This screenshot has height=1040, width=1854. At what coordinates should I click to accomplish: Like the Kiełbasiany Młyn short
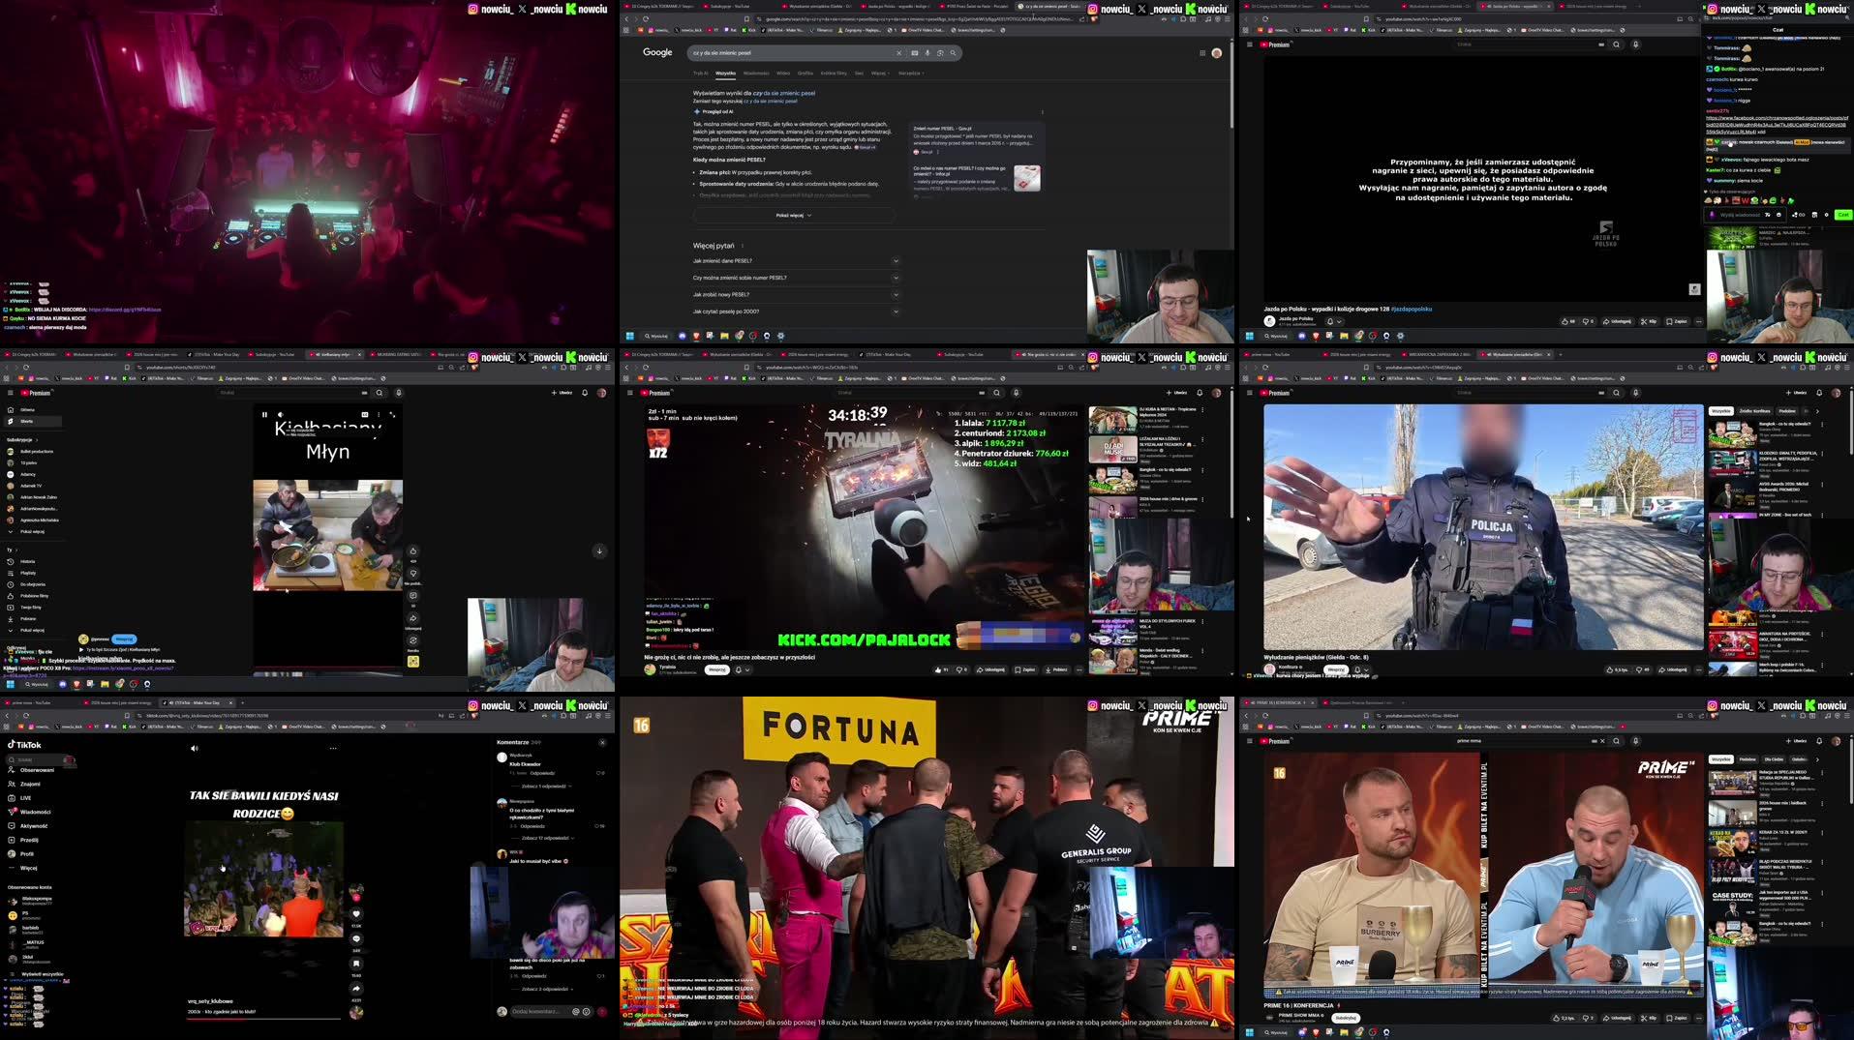tap(413, 551)
